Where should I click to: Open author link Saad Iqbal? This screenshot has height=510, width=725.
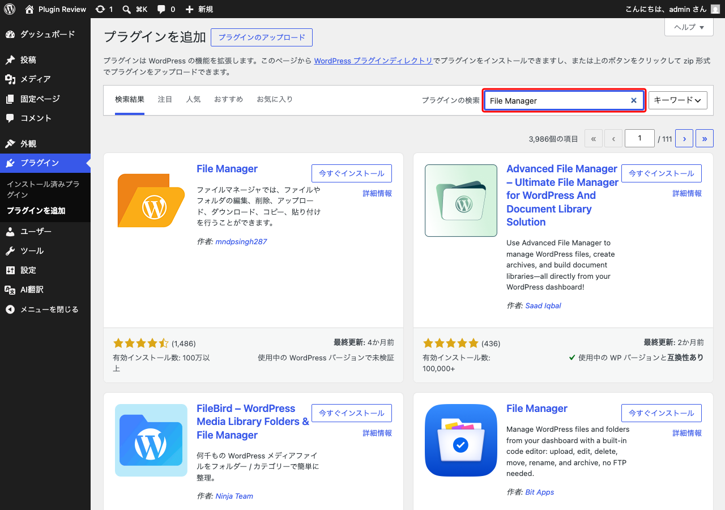point(543,305)
